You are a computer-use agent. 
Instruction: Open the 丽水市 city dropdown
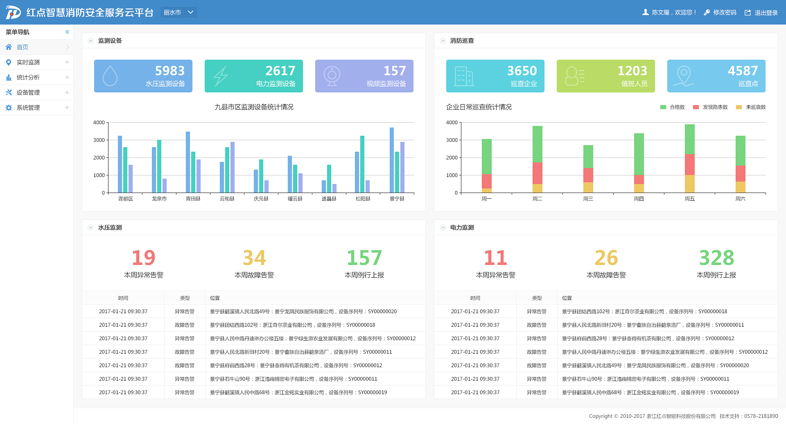pos(179,12)
